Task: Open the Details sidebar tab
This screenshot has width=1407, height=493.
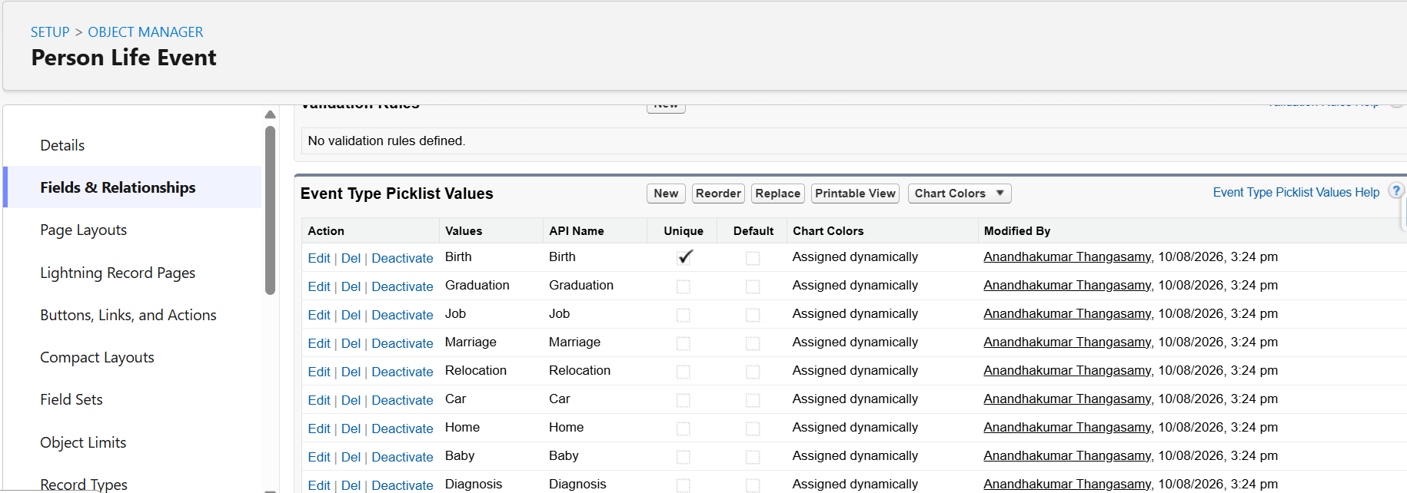Action: tap(62, 145)
